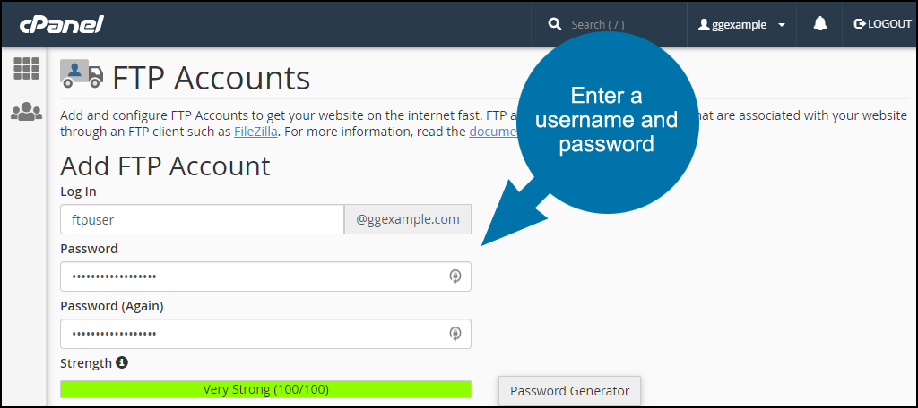Image resolution: width=918 pixels, height=408 pixels.
Task: Click the key icon inside Password (Again) field
Action: point(455,334)
